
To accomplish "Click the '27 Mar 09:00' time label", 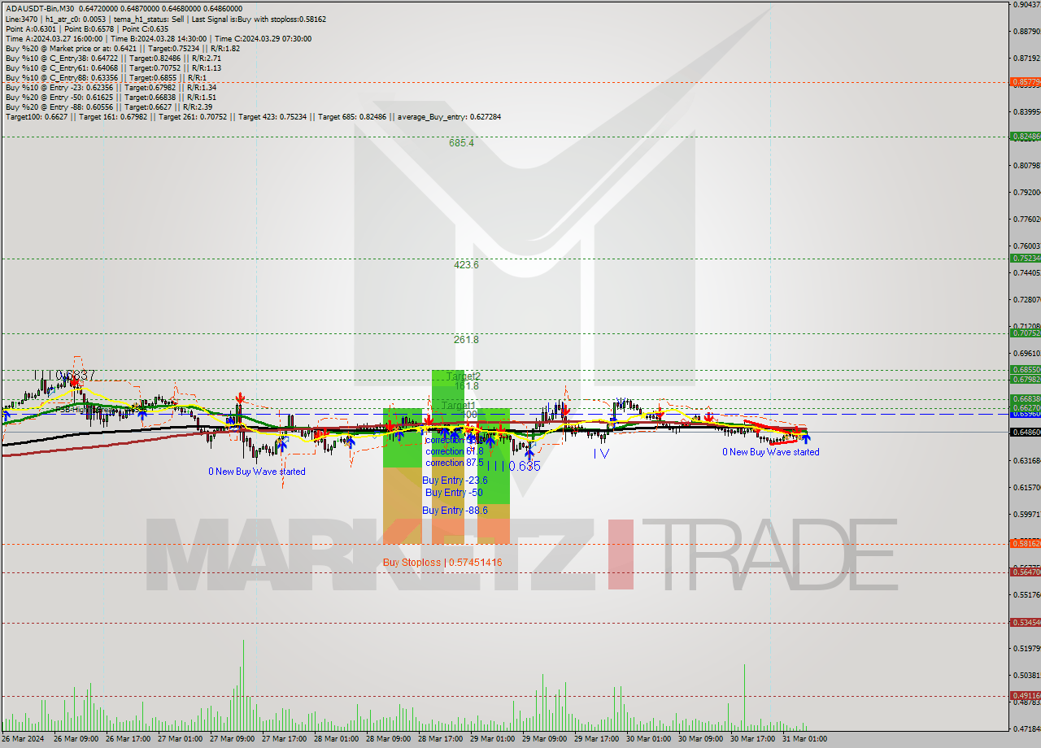I will [231, 739].
